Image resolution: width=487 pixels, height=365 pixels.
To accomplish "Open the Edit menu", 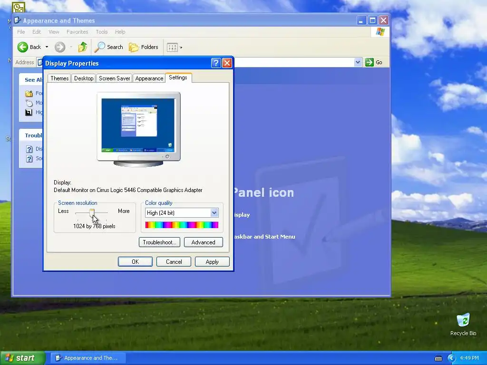I will tap(37, 32).
